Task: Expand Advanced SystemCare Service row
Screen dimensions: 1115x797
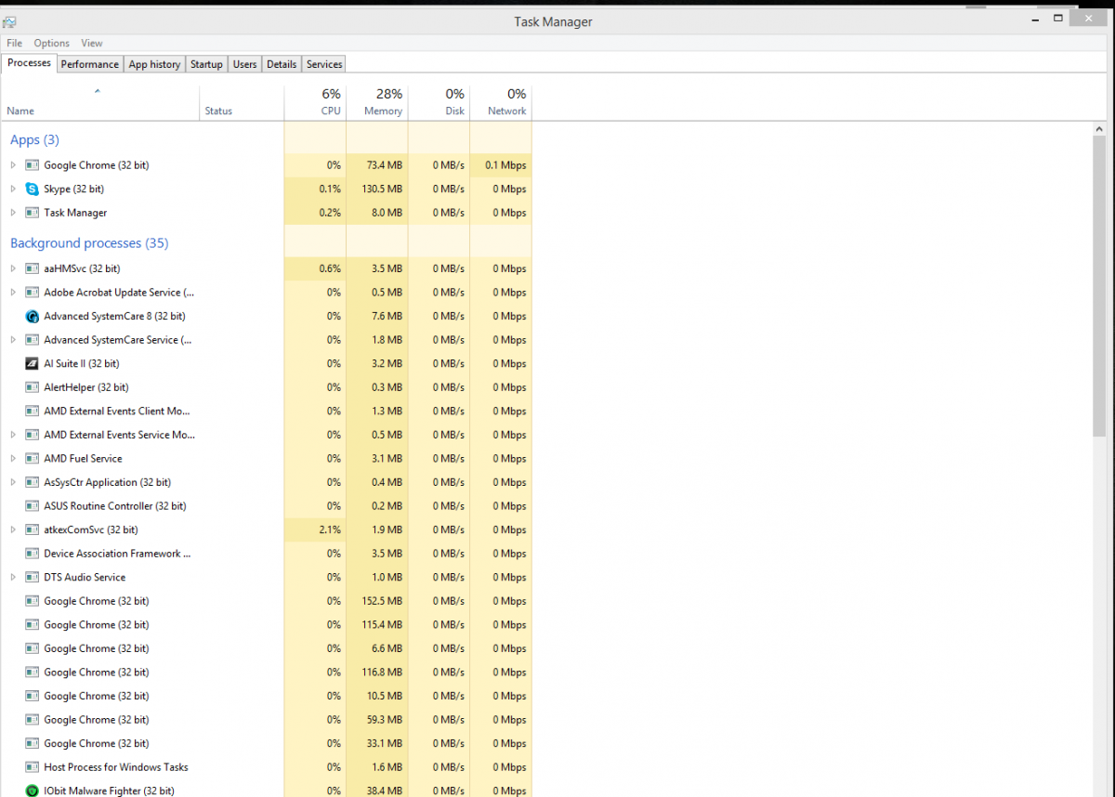Action: click(13, 340)
